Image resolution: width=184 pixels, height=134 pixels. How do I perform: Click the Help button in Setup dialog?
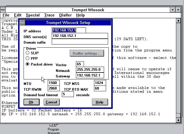[x=100, y=102]
